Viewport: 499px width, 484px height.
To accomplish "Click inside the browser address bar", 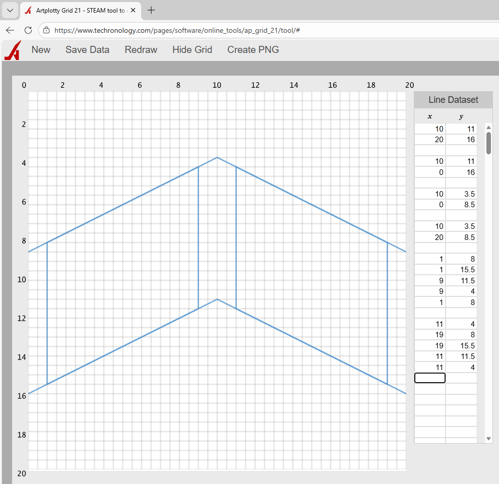I will [176, 30].
